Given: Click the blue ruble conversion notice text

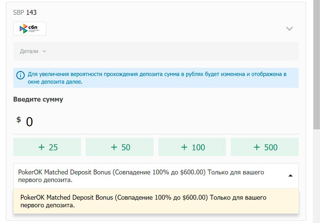Looking at the screenshot, I should (x=156, y=78).
